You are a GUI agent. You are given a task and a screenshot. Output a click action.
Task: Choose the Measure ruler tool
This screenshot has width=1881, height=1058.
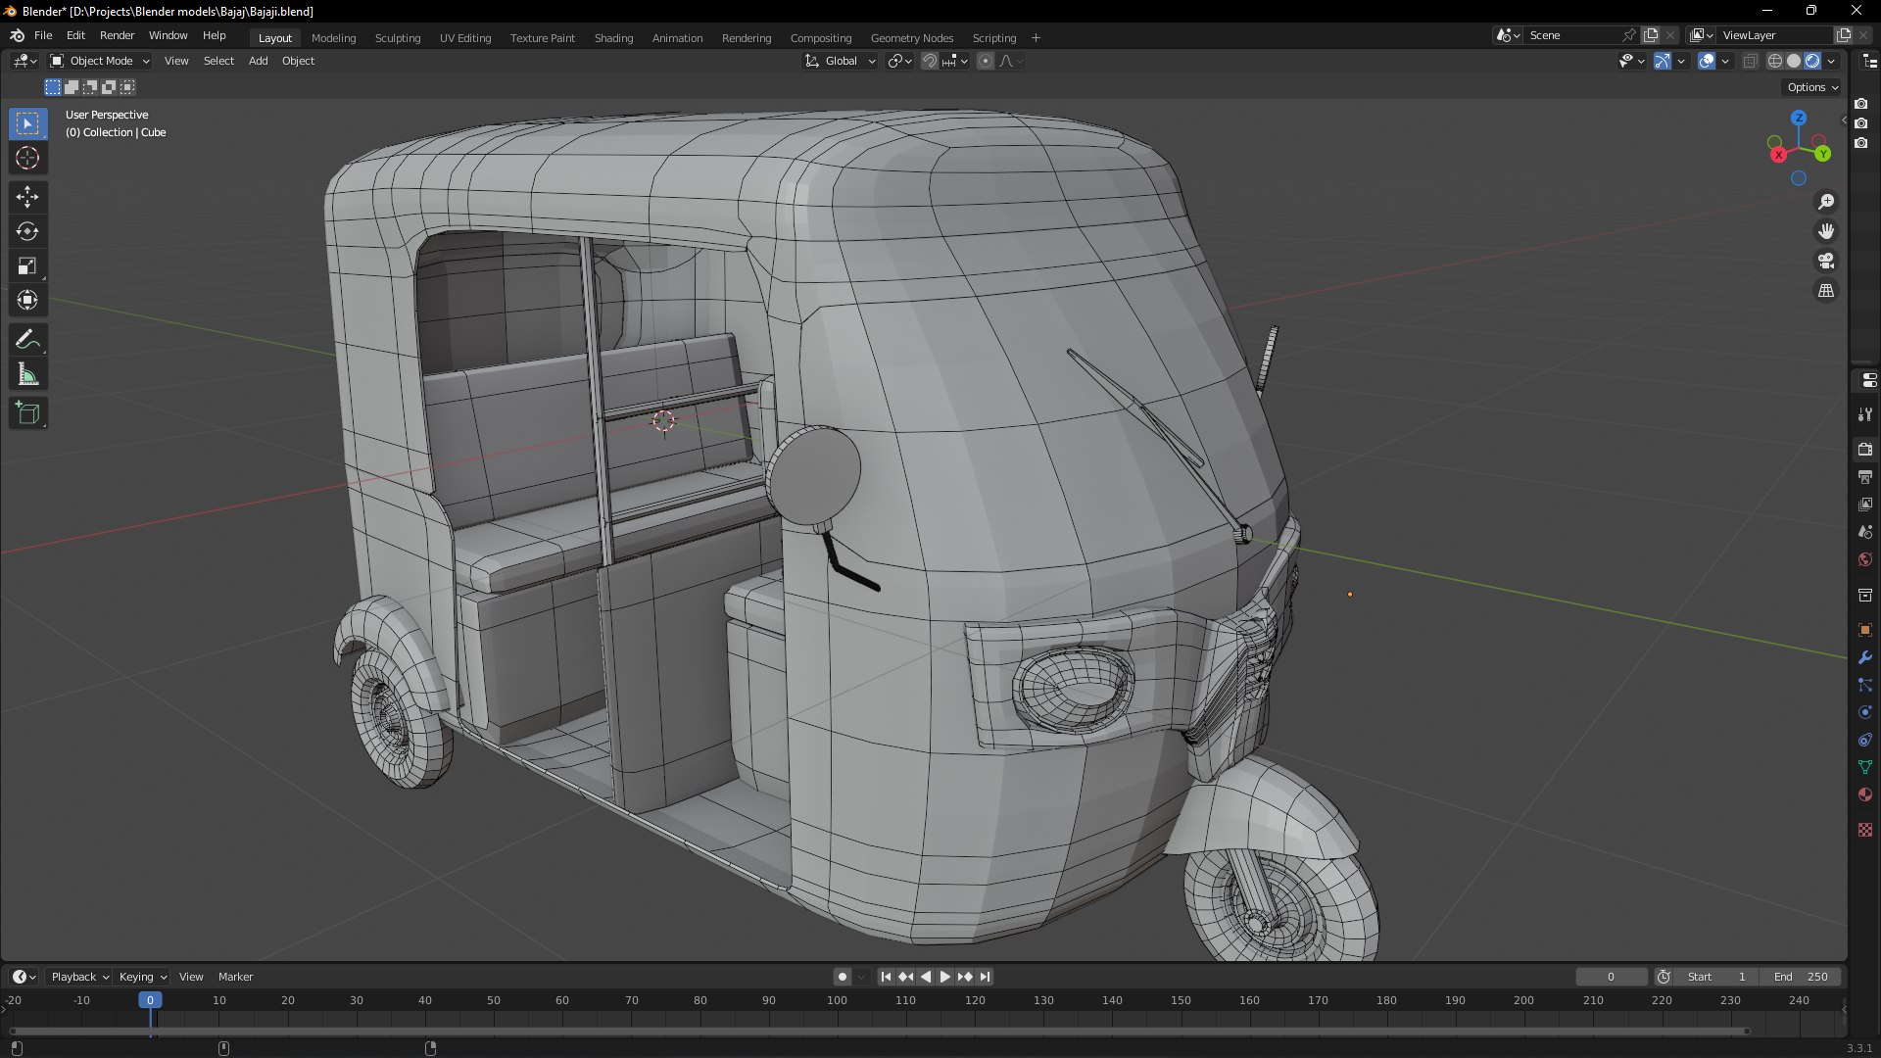coord(27,374)
